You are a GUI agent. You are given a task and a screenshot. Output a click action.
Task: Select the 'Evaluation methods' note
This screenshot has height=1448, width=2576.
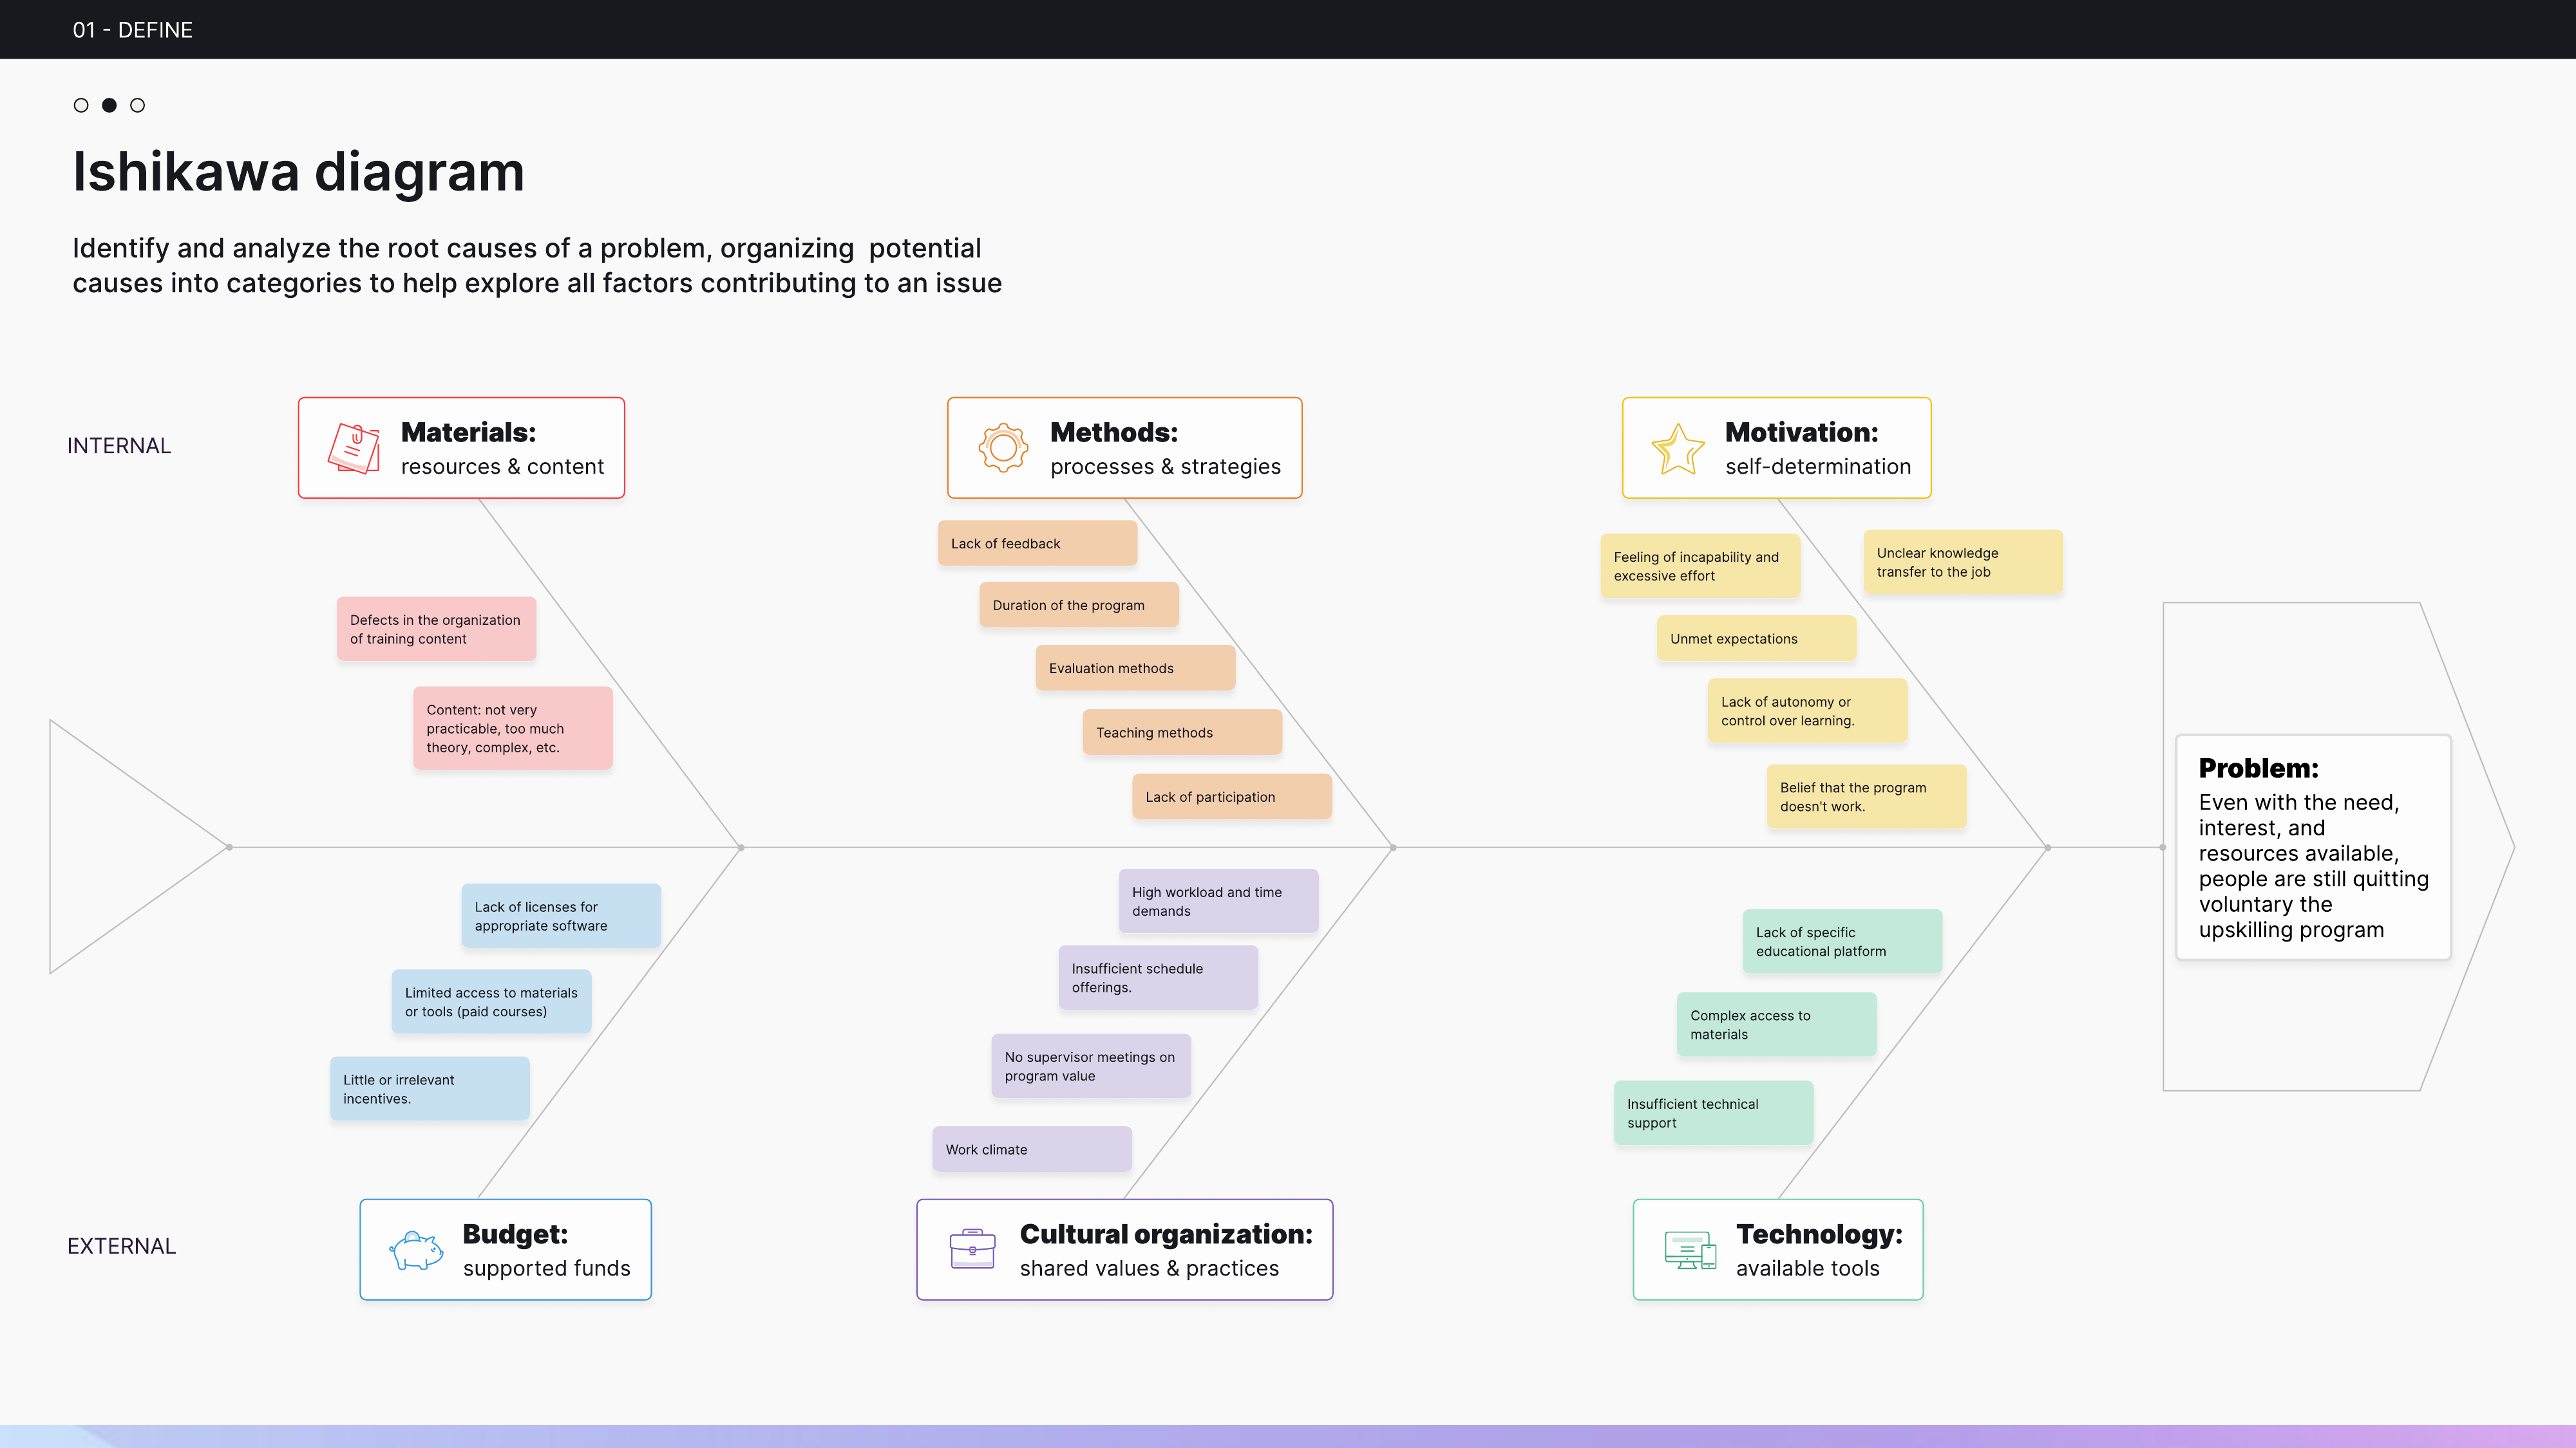pyautogui.click(x=1135, y=667)
